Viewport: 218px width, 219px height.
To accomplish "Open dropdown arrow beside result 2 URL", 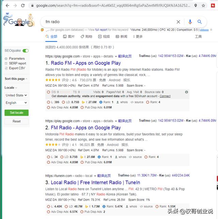I will tap(116, 121).
